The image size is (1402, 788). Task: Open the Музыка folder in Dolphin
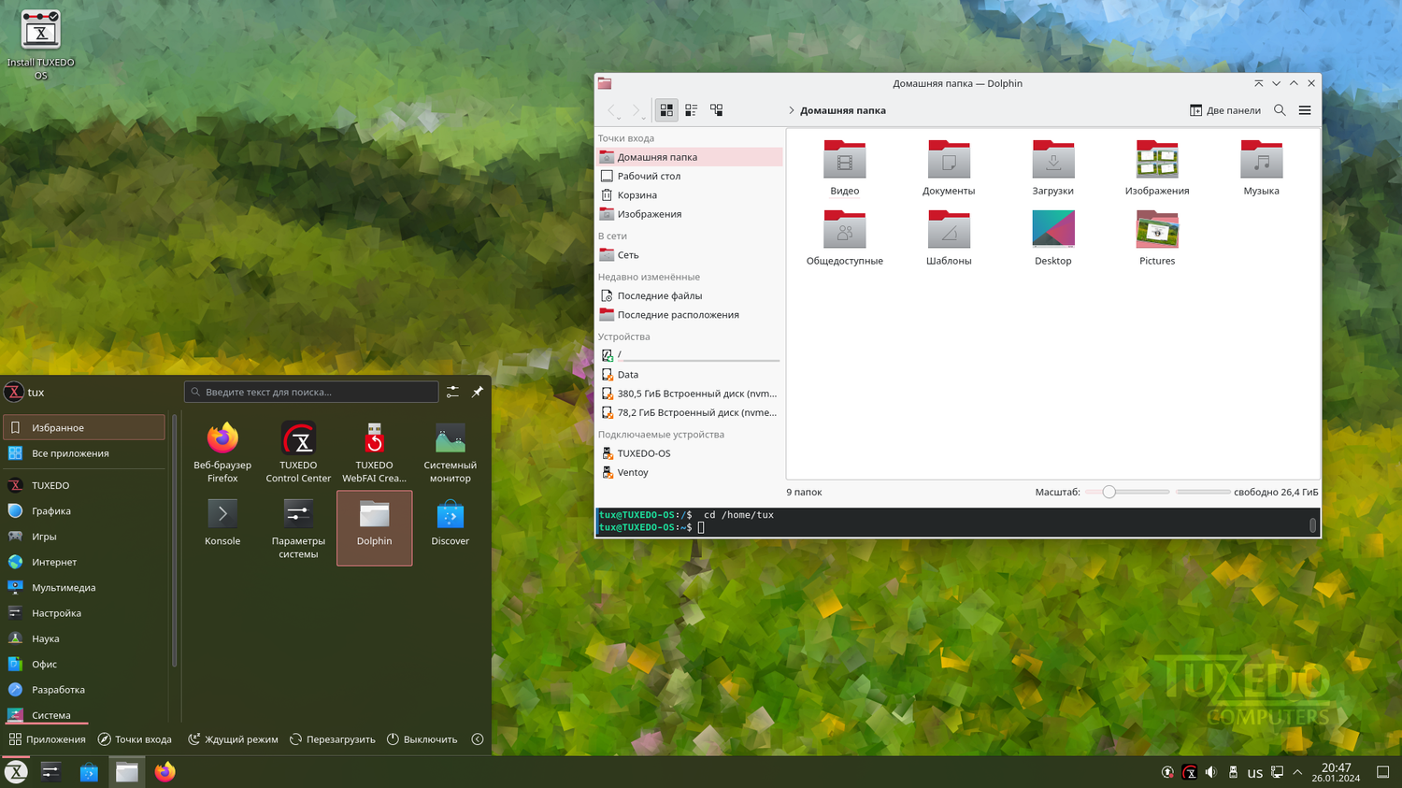point(1261,167)
